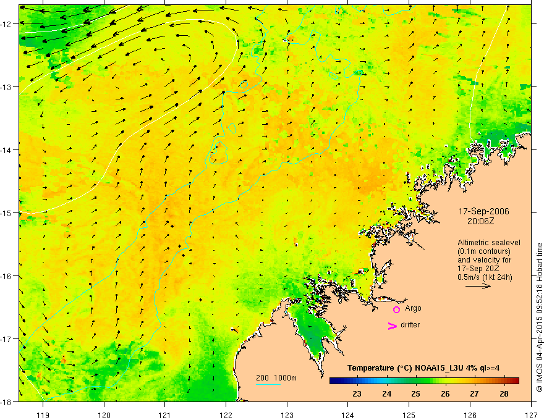Click the 'Argo' legend label
The height and width of the screenshot is (420, 544).
413,308
